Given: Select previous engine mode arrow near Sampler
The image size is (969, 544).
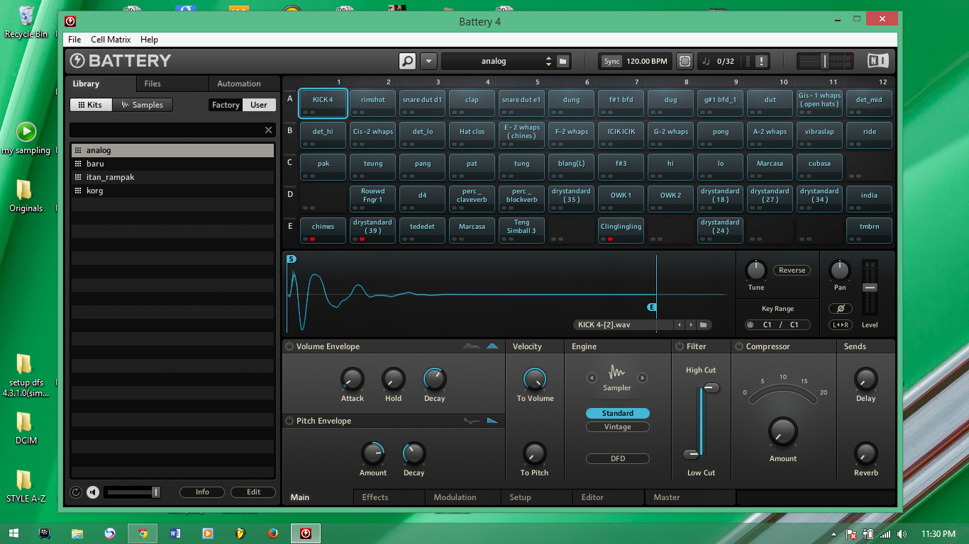Looking at the screenshot, I should (592, 378).
